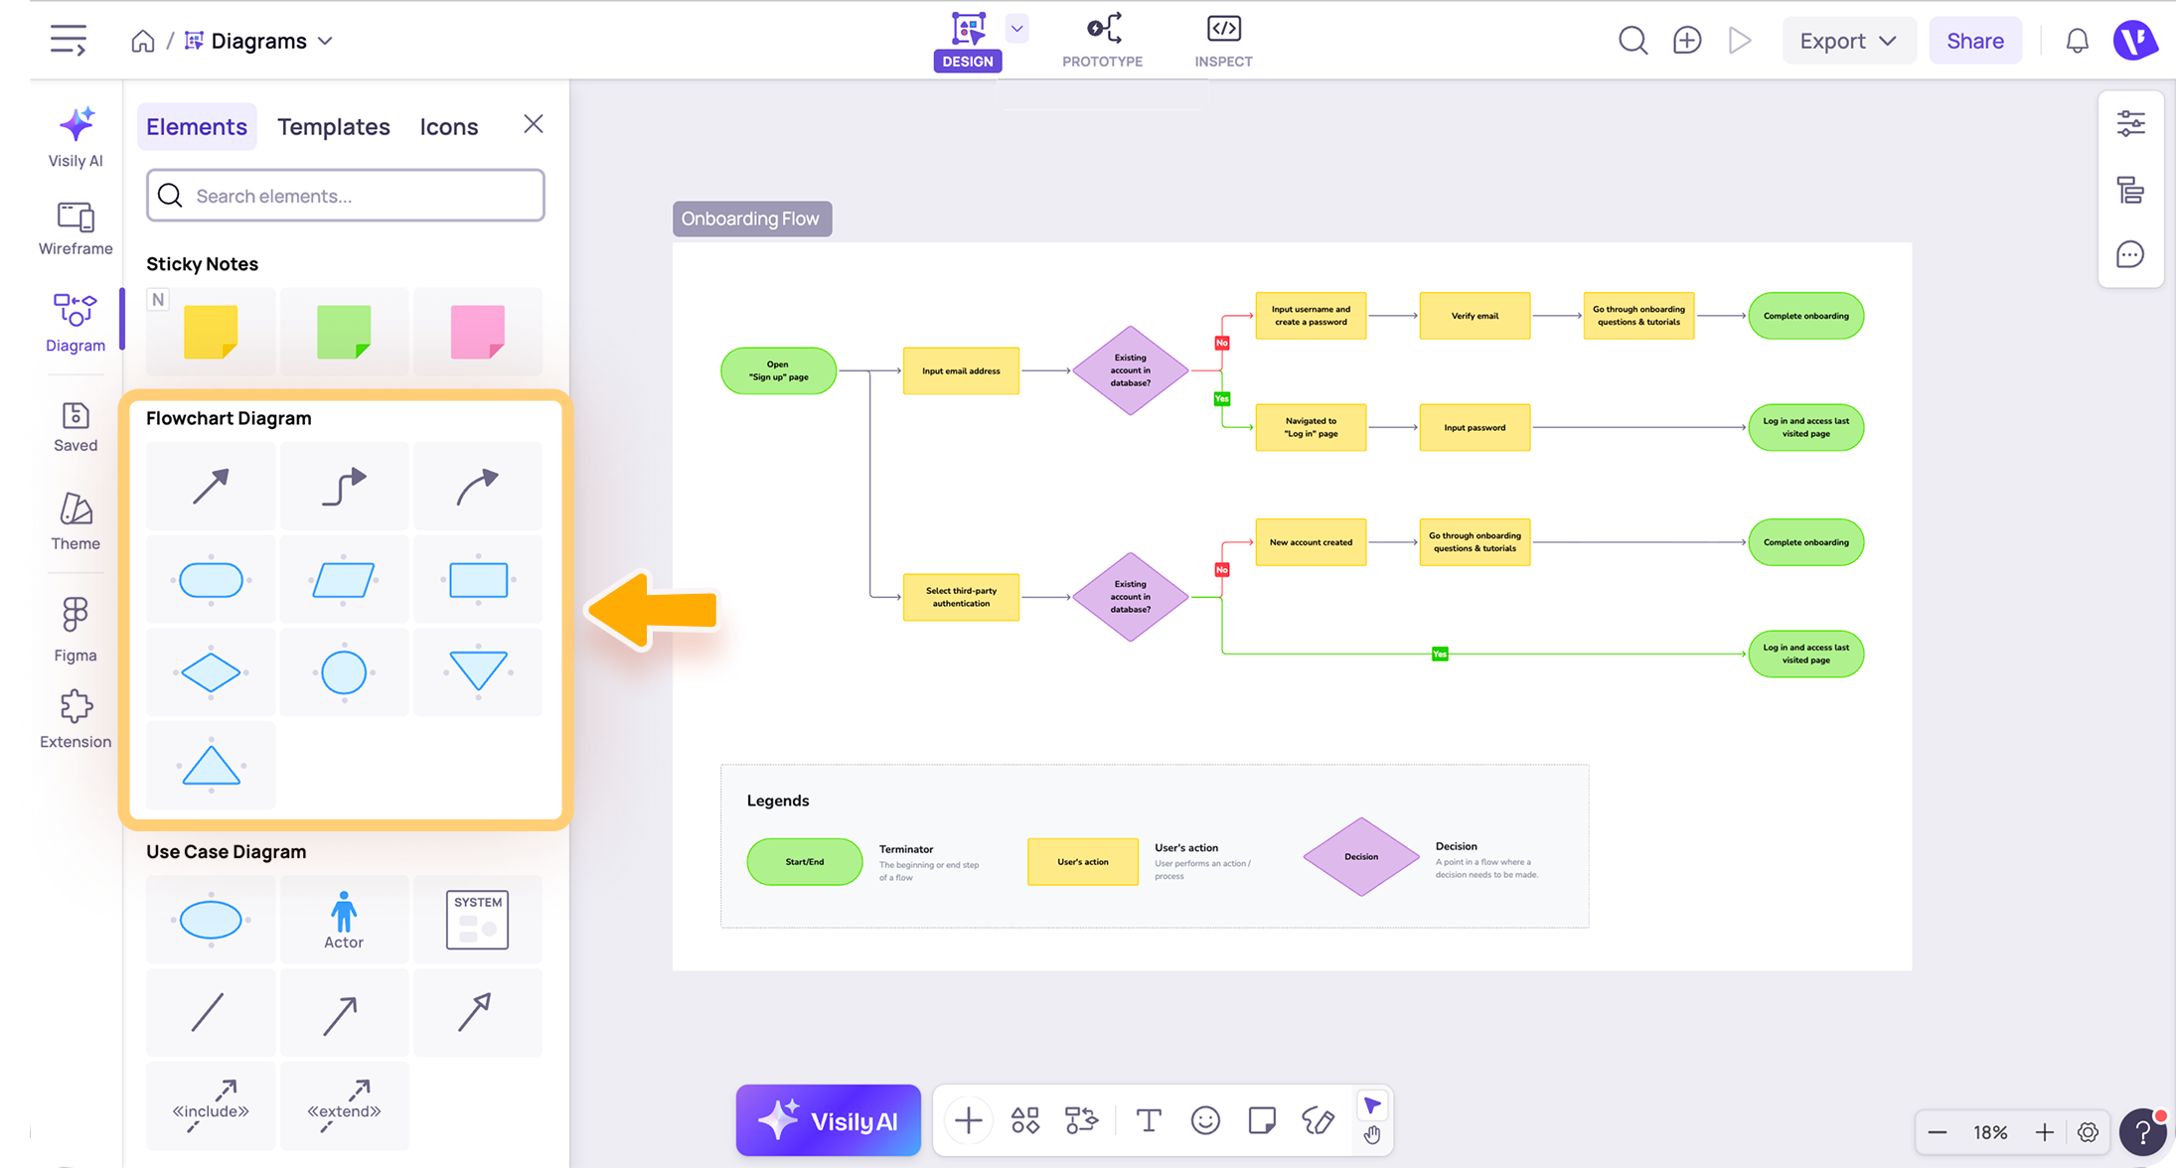Viewport: 2176px width, 1168px height.
Task: Open the help question mark button
Action: point(2143,1132)
